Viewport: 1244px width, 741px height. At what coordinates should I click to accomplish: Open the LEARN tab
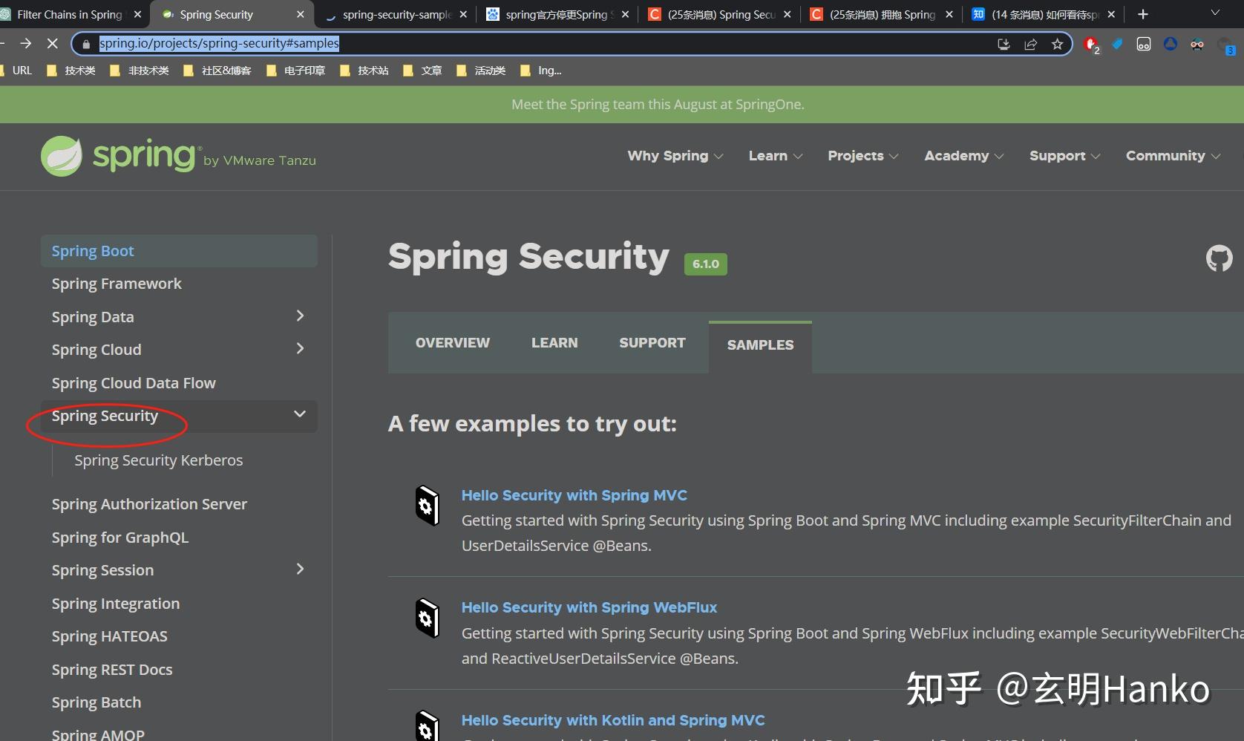[x=554, y=342]
